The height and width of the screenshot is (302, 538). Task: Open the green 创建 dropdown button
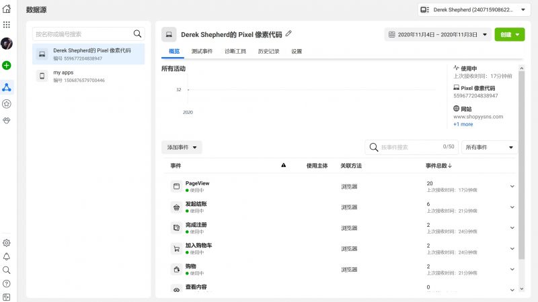click(x=510, y=35)
